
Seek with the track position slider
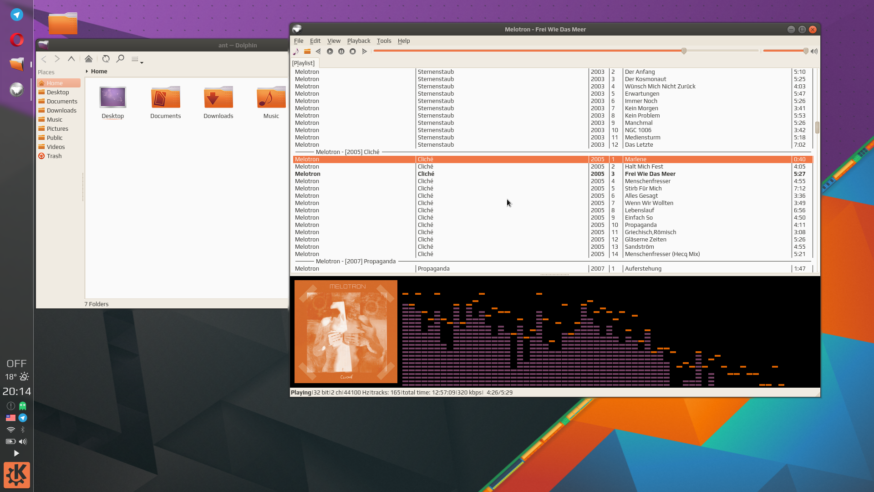(x=566, y=51)
